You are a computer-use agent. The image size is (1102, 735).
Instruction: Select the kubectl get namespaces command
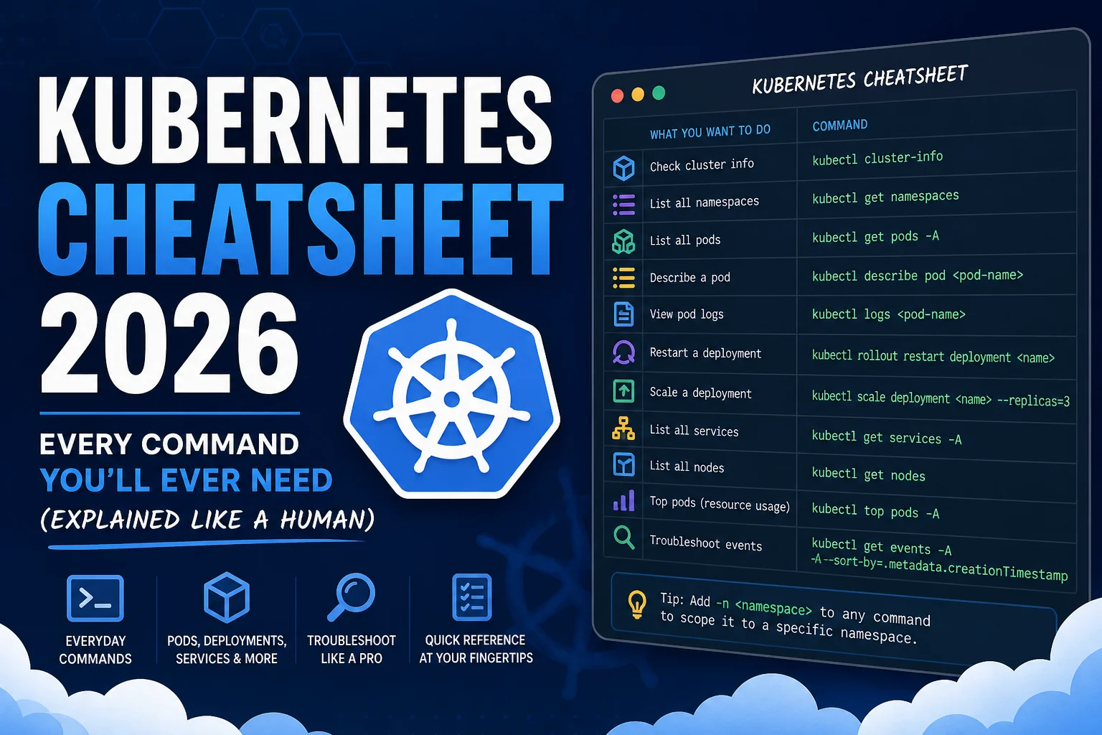coord(885,197)
